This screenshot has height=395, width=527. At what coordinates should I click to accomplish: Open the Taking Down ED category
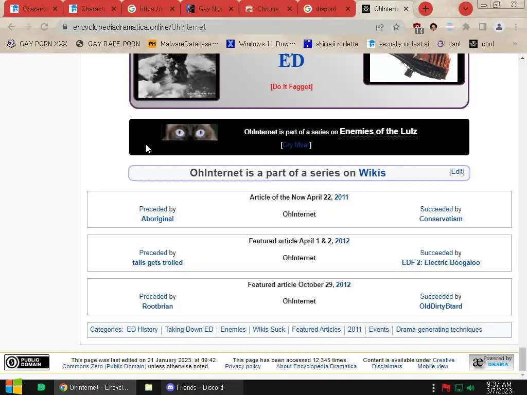(x=189, y=330)
